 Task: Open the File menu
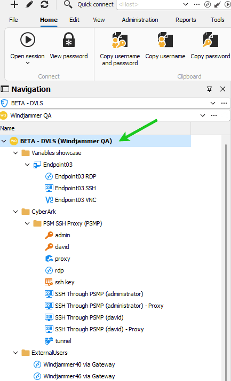pos(13,20)
